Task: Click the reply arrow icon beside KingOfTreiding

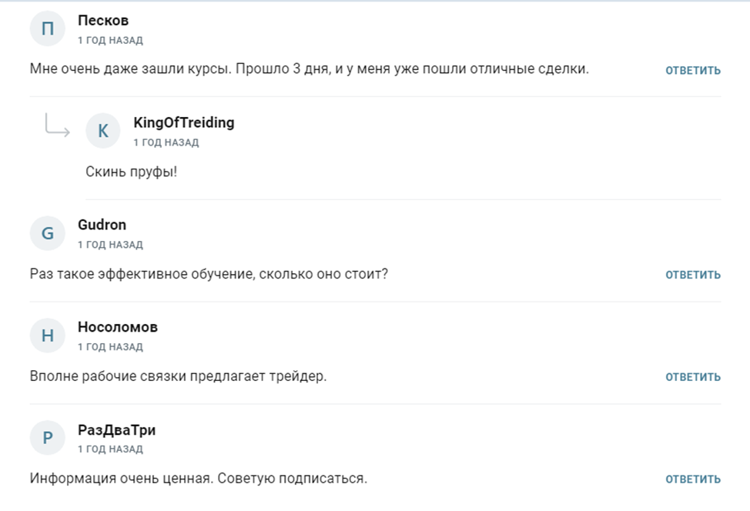Action: (57, 125)
